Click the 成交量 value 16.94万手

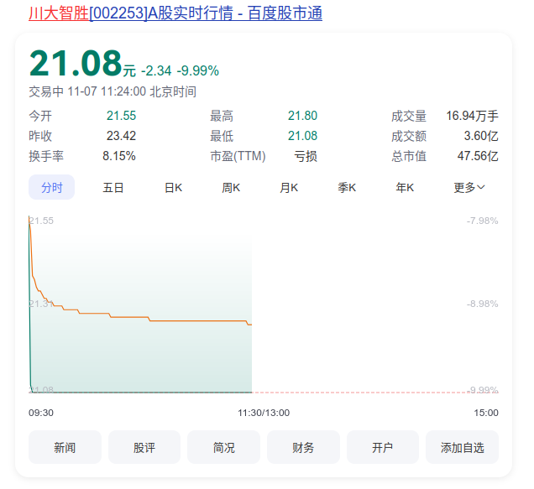click(473, 116)
